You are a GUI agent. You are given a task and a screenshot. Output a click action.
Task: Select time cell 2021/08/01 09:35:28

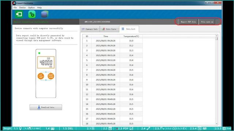click(106, 75)
